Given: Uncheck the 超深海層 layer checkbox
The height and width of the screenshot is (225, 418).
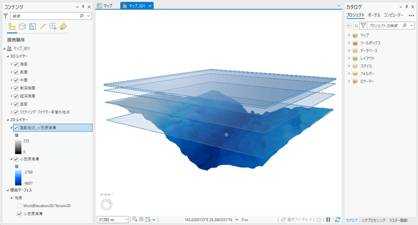Looking at the screenshot, I should 16,96.
